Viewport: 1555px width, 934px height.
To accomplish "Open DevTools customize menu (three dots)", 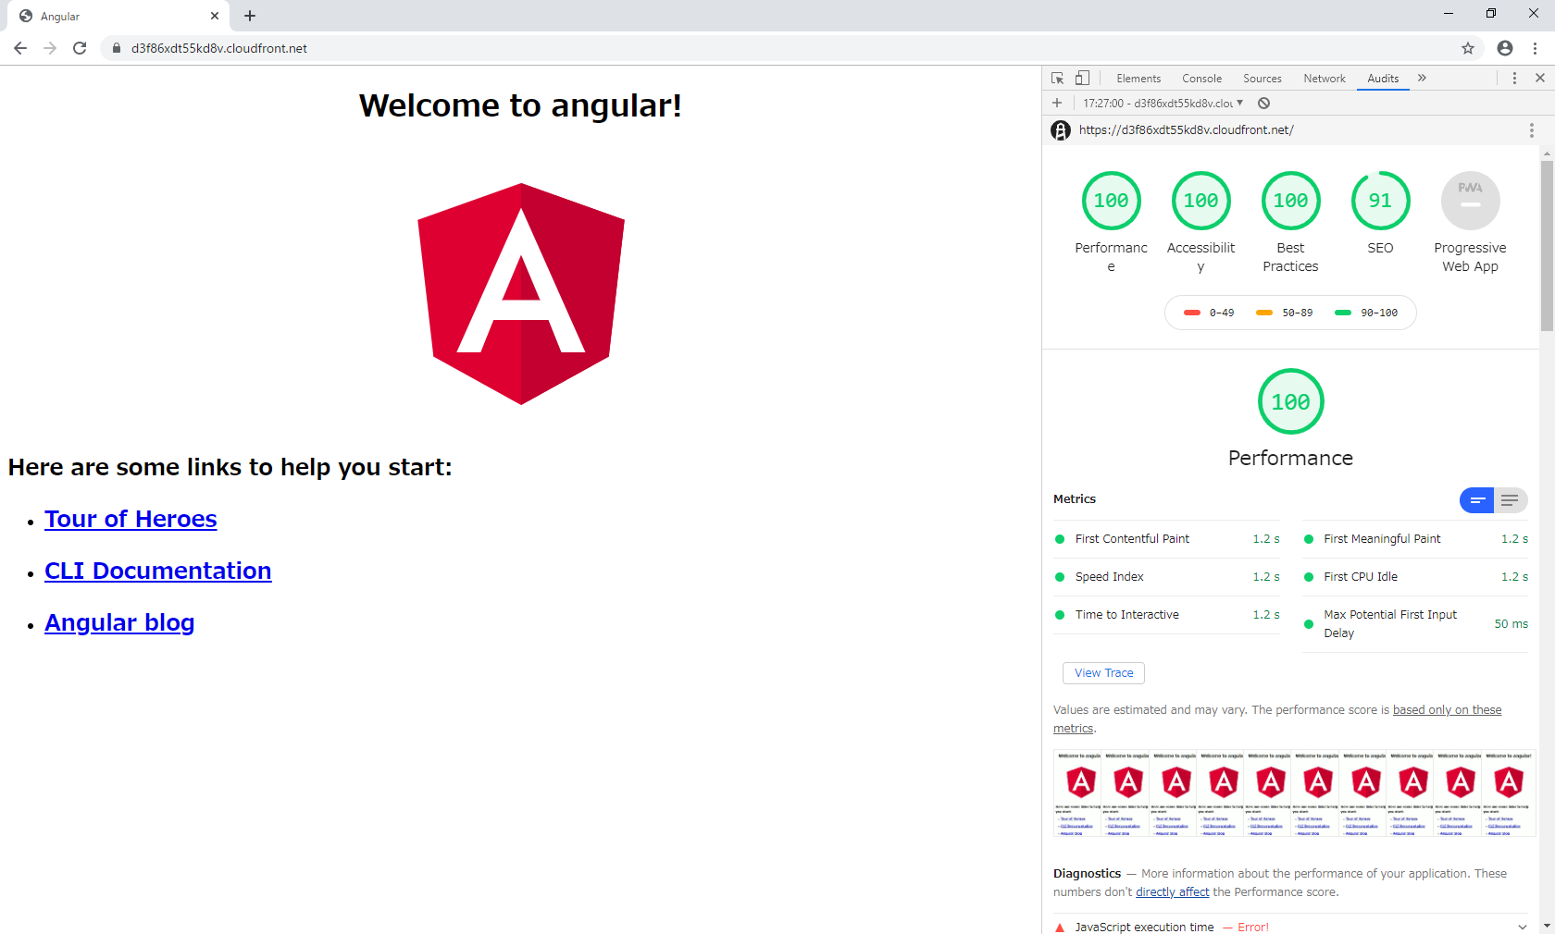I will [1514, 79].
